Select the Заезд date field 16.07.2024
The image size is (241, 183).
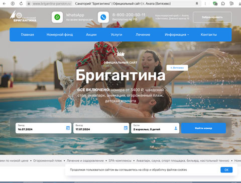pyautogui.click(x=43, y=128)
